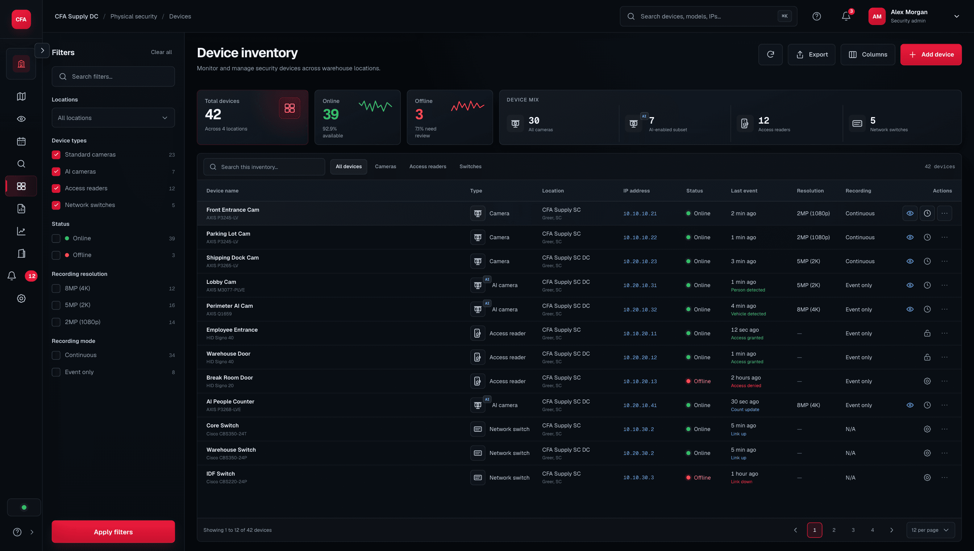Go to previous page arrow
974x551 pixels.
click(x=795, y=530)
